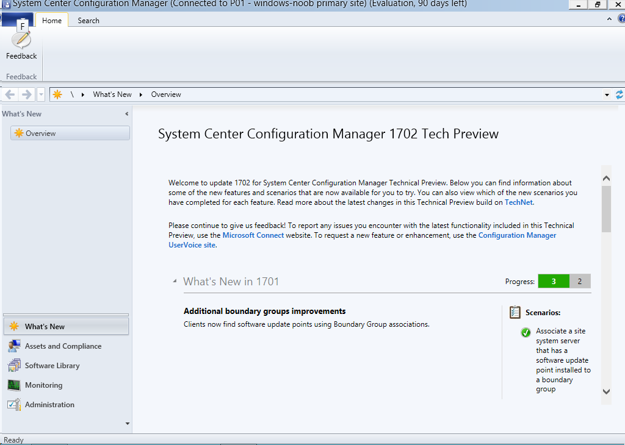Click Overview in the breadcrumb path
The image size is (625, 445).
(x=166, y=94)
